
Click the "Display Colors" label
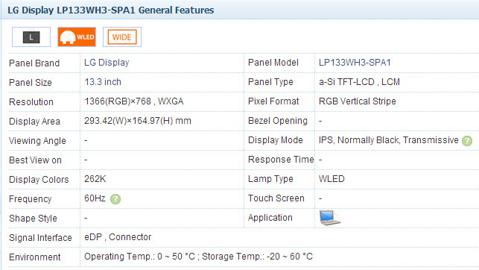click(x=39, y=180)
